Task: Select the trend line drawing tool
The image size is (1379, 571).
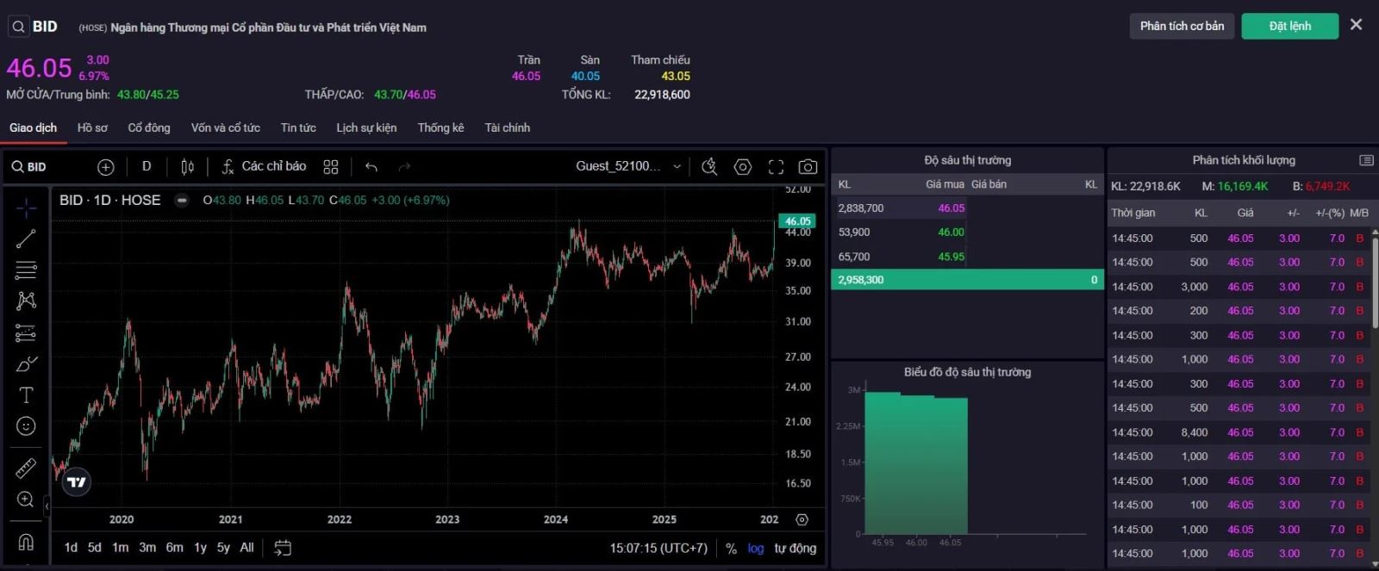Action: pyautogui.click(x=26, y=239)
